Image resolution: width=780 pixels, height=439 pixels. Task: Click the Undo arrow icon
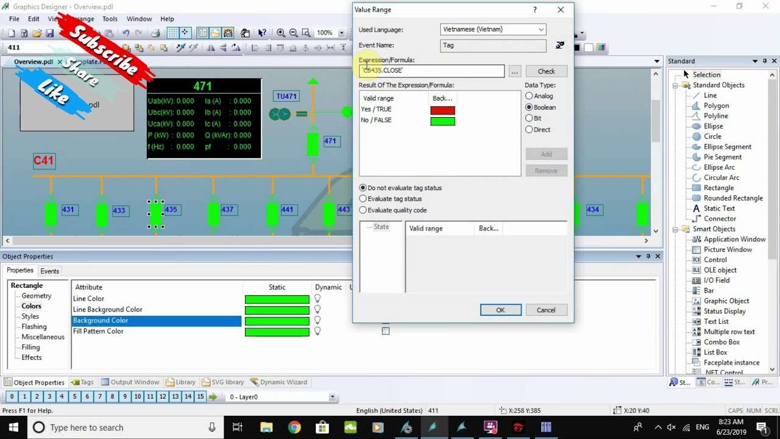[126, 33]
